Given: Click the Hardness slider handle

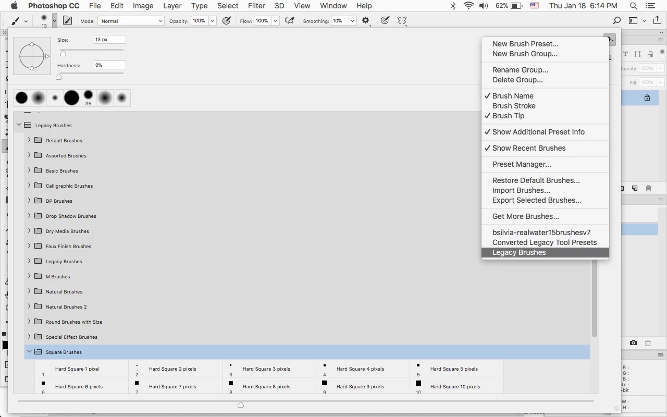Looking at the screenshot, I should point(59,77).
